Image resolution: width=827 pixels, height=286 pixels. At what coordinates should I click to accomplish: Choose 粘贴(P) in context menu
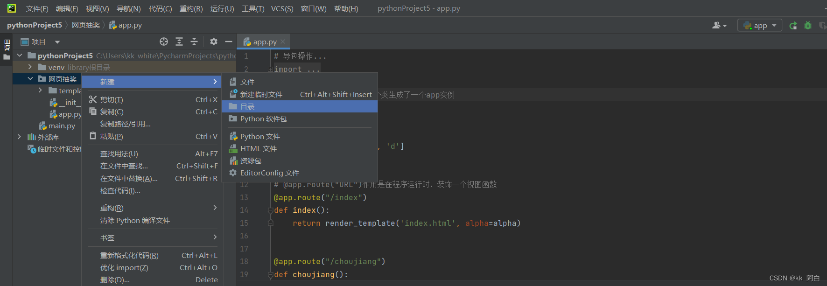pos(152,137)
